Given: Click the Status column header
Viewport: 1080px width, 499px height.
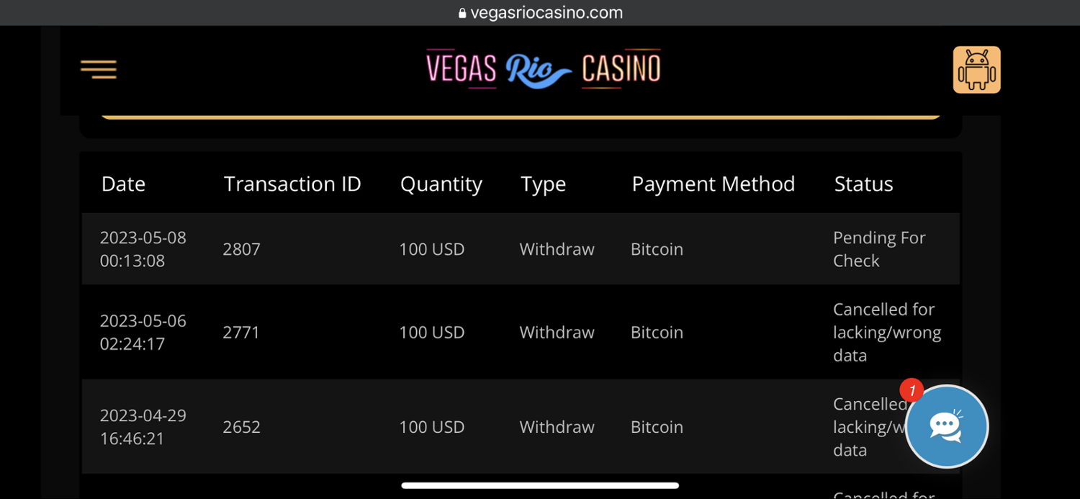Looking at the screenshot, I should pyautogui.click(x=863, y=184).
